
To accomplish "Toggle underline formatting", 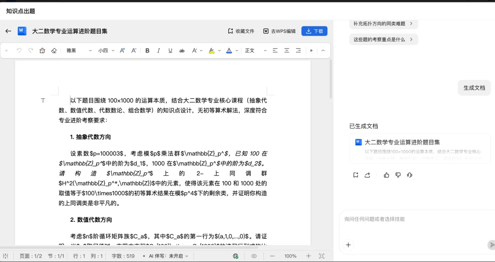I will (x=170, y=50).
